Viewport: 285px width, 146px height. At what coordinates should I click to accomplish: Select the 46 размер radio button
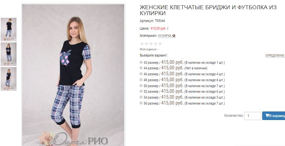pyautogui.click(x=141, y=74)
